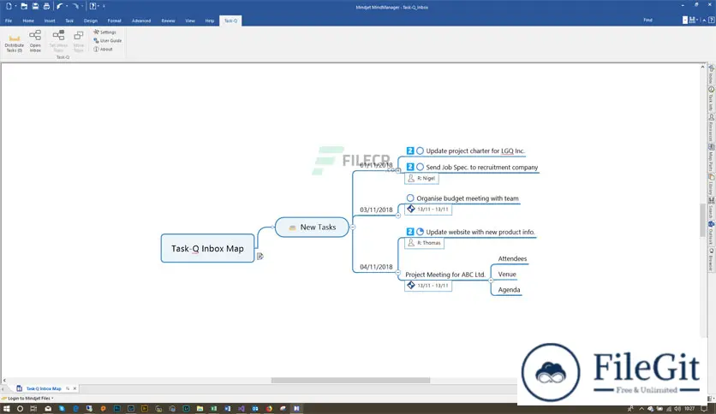Click the ribbon help question mark icon
This screenshot has height=414, width=716.
pyautogui.click(x=711, y=20)
